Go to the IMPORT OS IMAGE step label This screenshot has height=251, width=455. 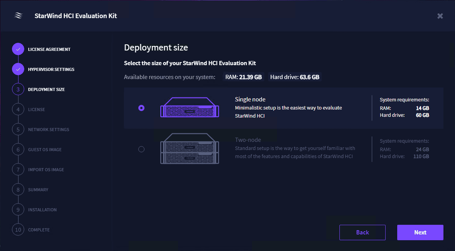pos(46,170)
